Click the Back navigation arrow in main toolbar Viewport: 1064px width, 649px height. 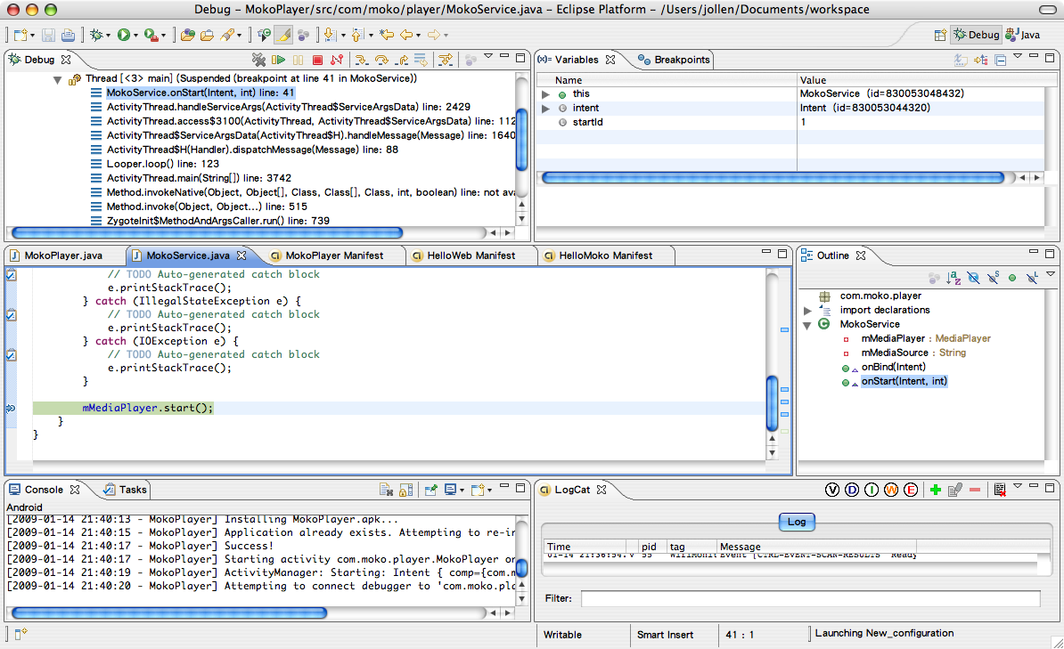406,35
